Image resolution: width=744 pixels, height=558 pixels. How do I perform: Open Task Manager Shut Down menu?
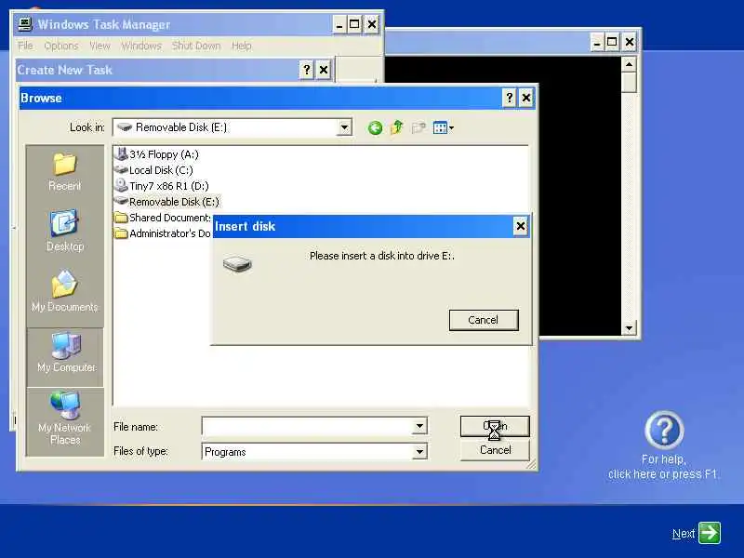tap(196, 46)
